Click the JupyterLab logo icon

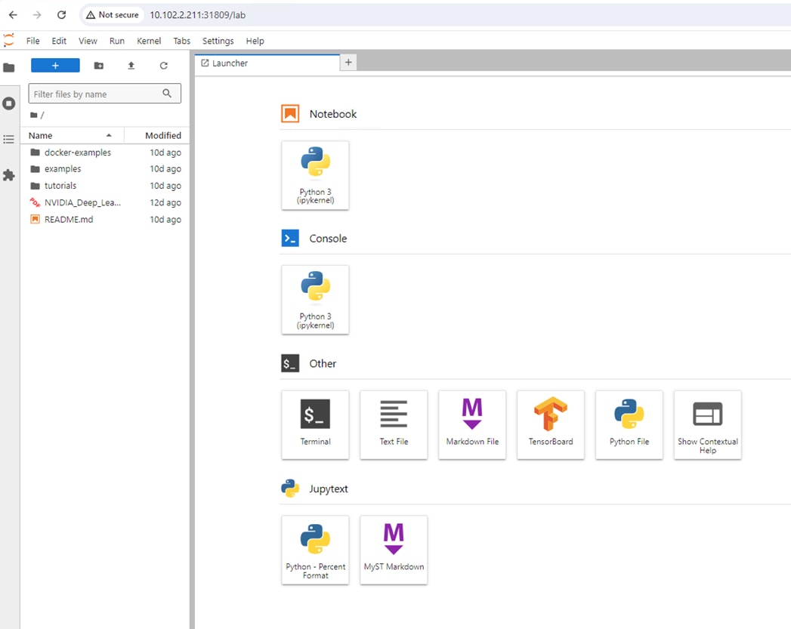click(8, 40)
